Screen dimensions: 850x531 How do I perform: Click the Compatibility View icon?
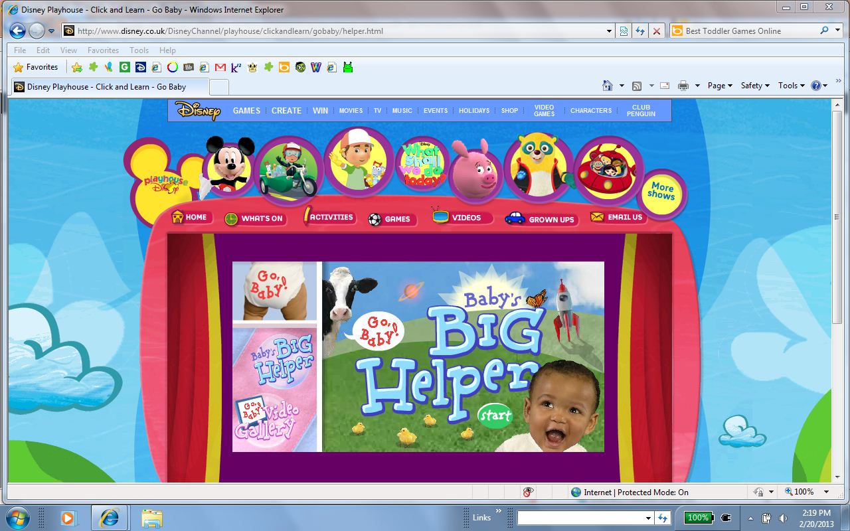(x=624, y=31)
